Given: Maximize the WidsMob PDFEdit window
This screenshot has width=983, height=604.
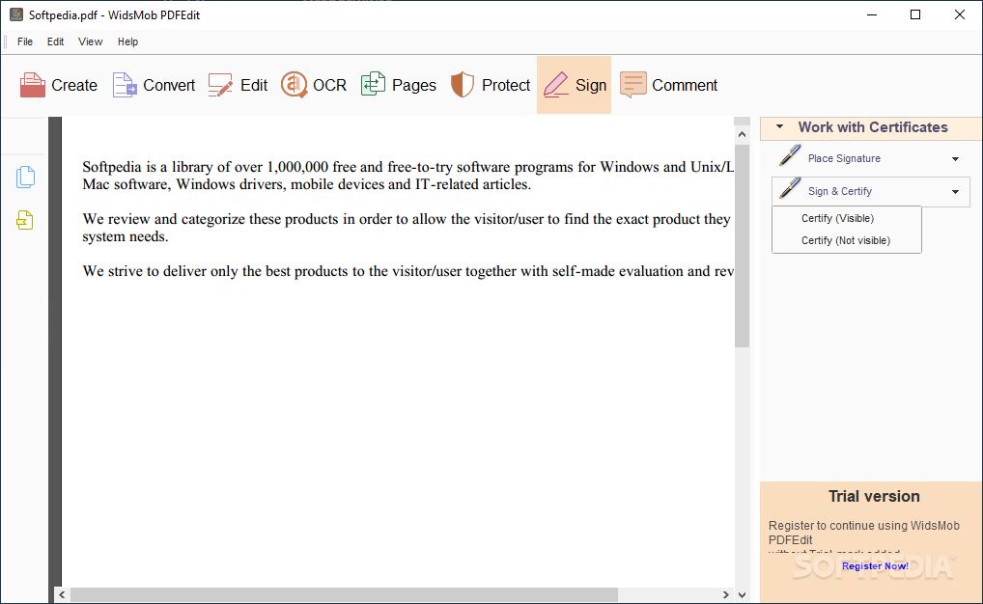Looking at the screenshot, I should [x=915, y=14].
